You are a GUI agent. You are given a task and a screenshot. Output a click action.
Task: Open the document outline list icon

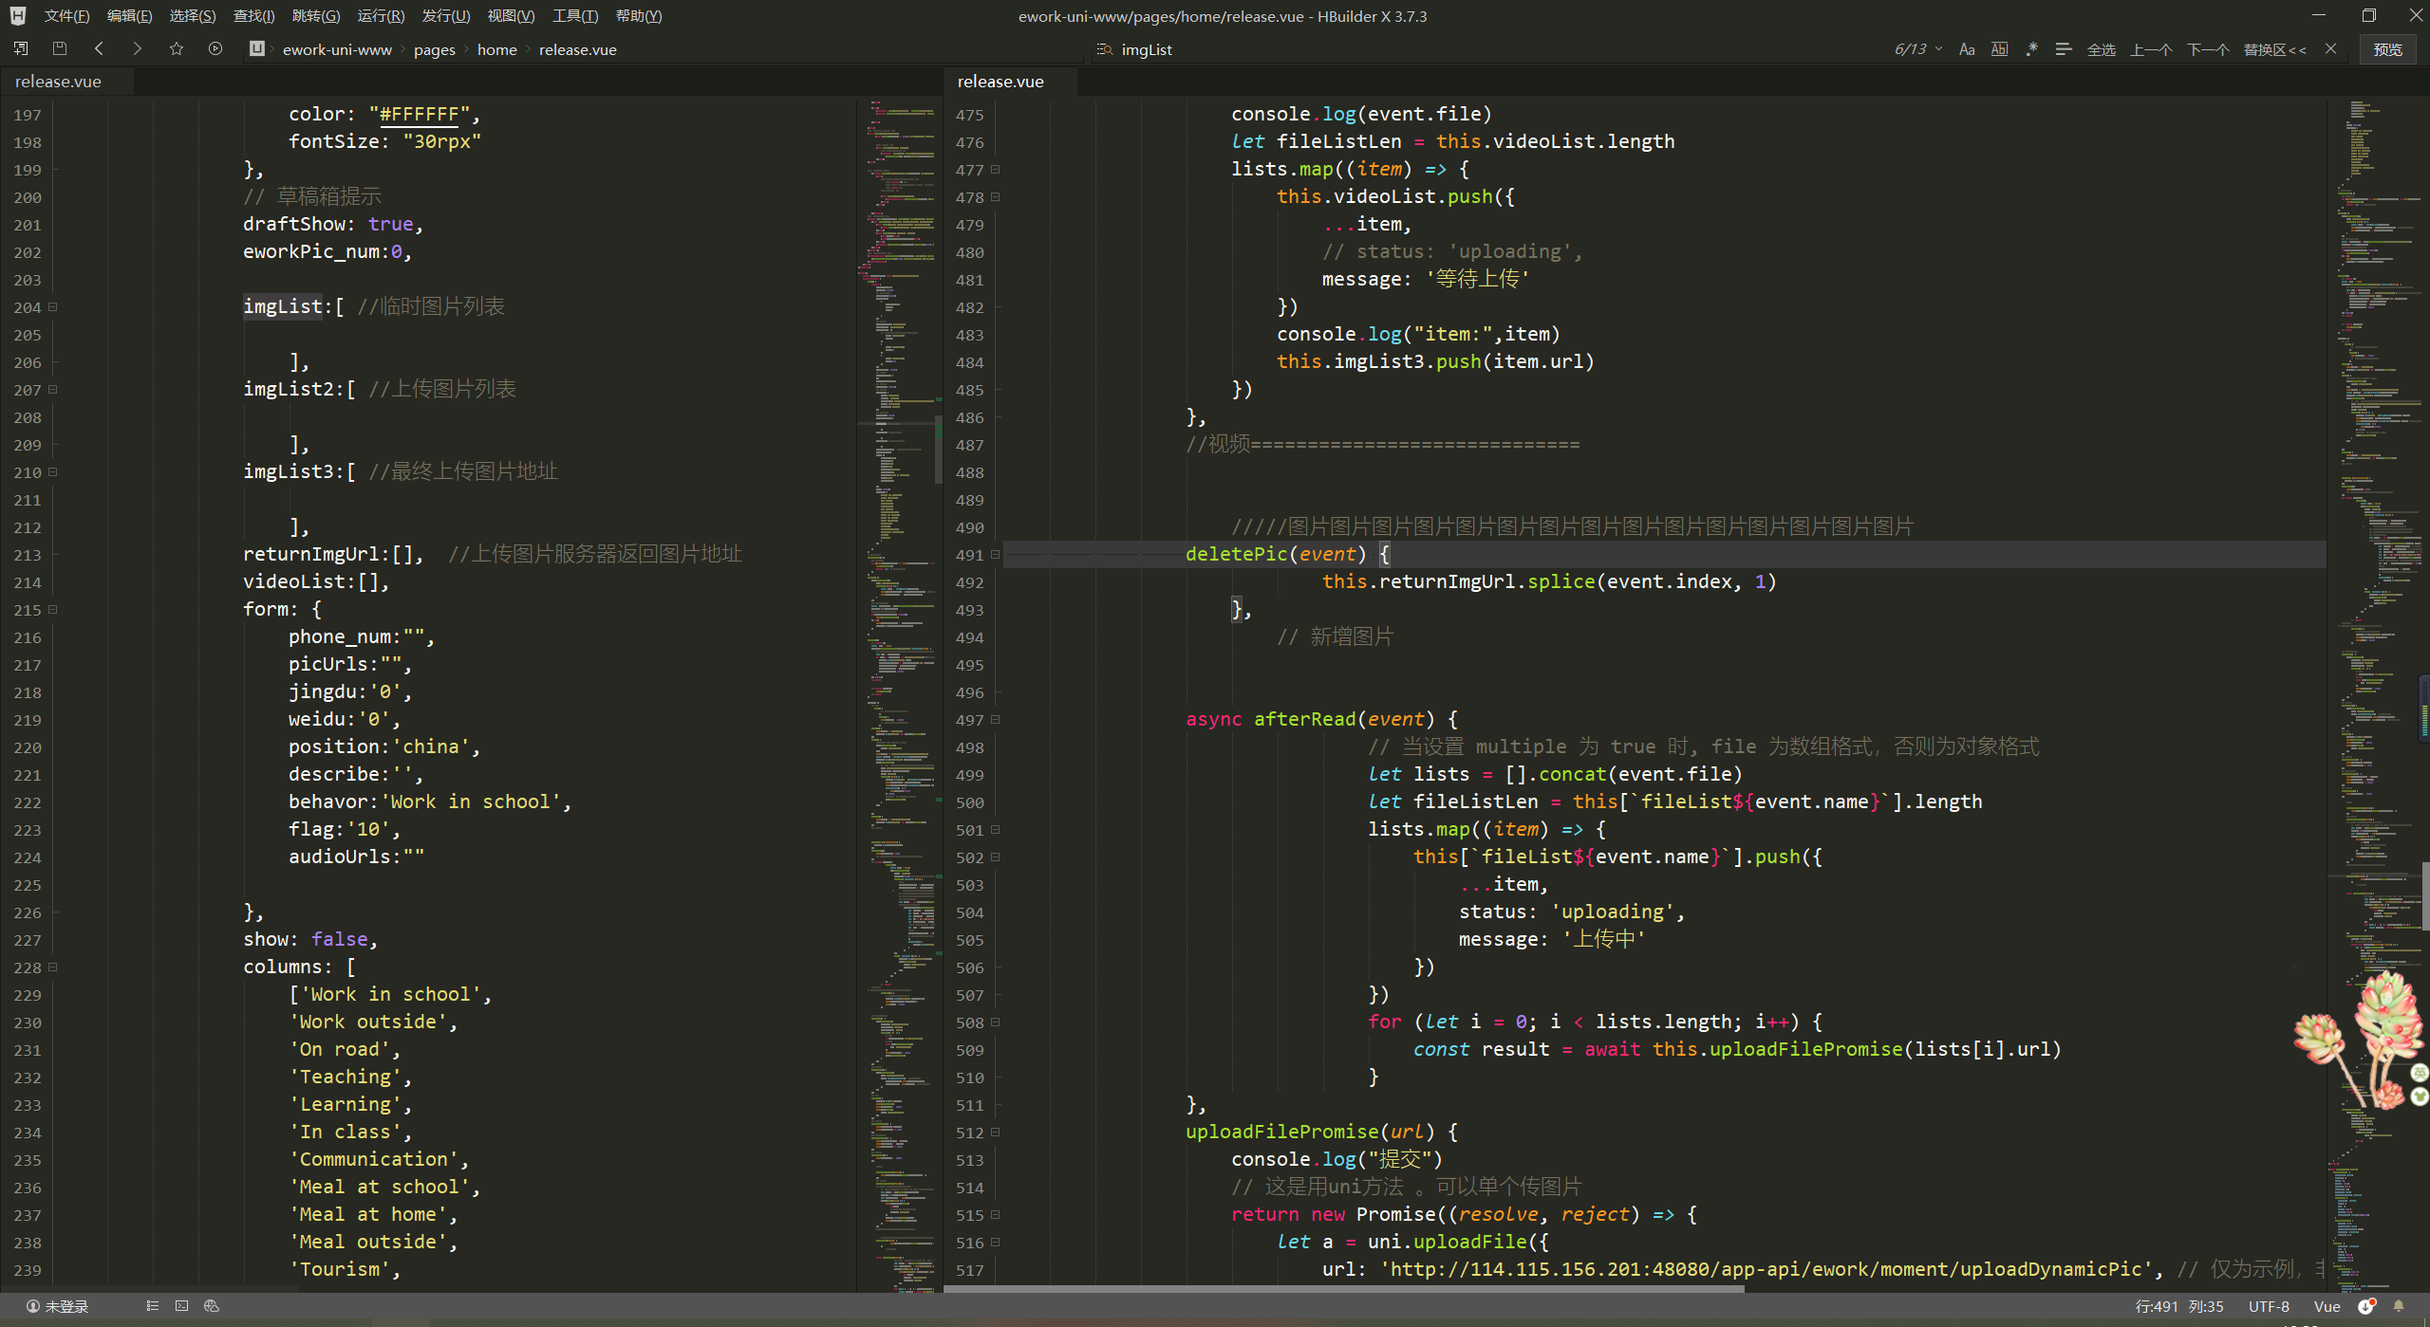pyautogui.click(x=152, y=1306)
